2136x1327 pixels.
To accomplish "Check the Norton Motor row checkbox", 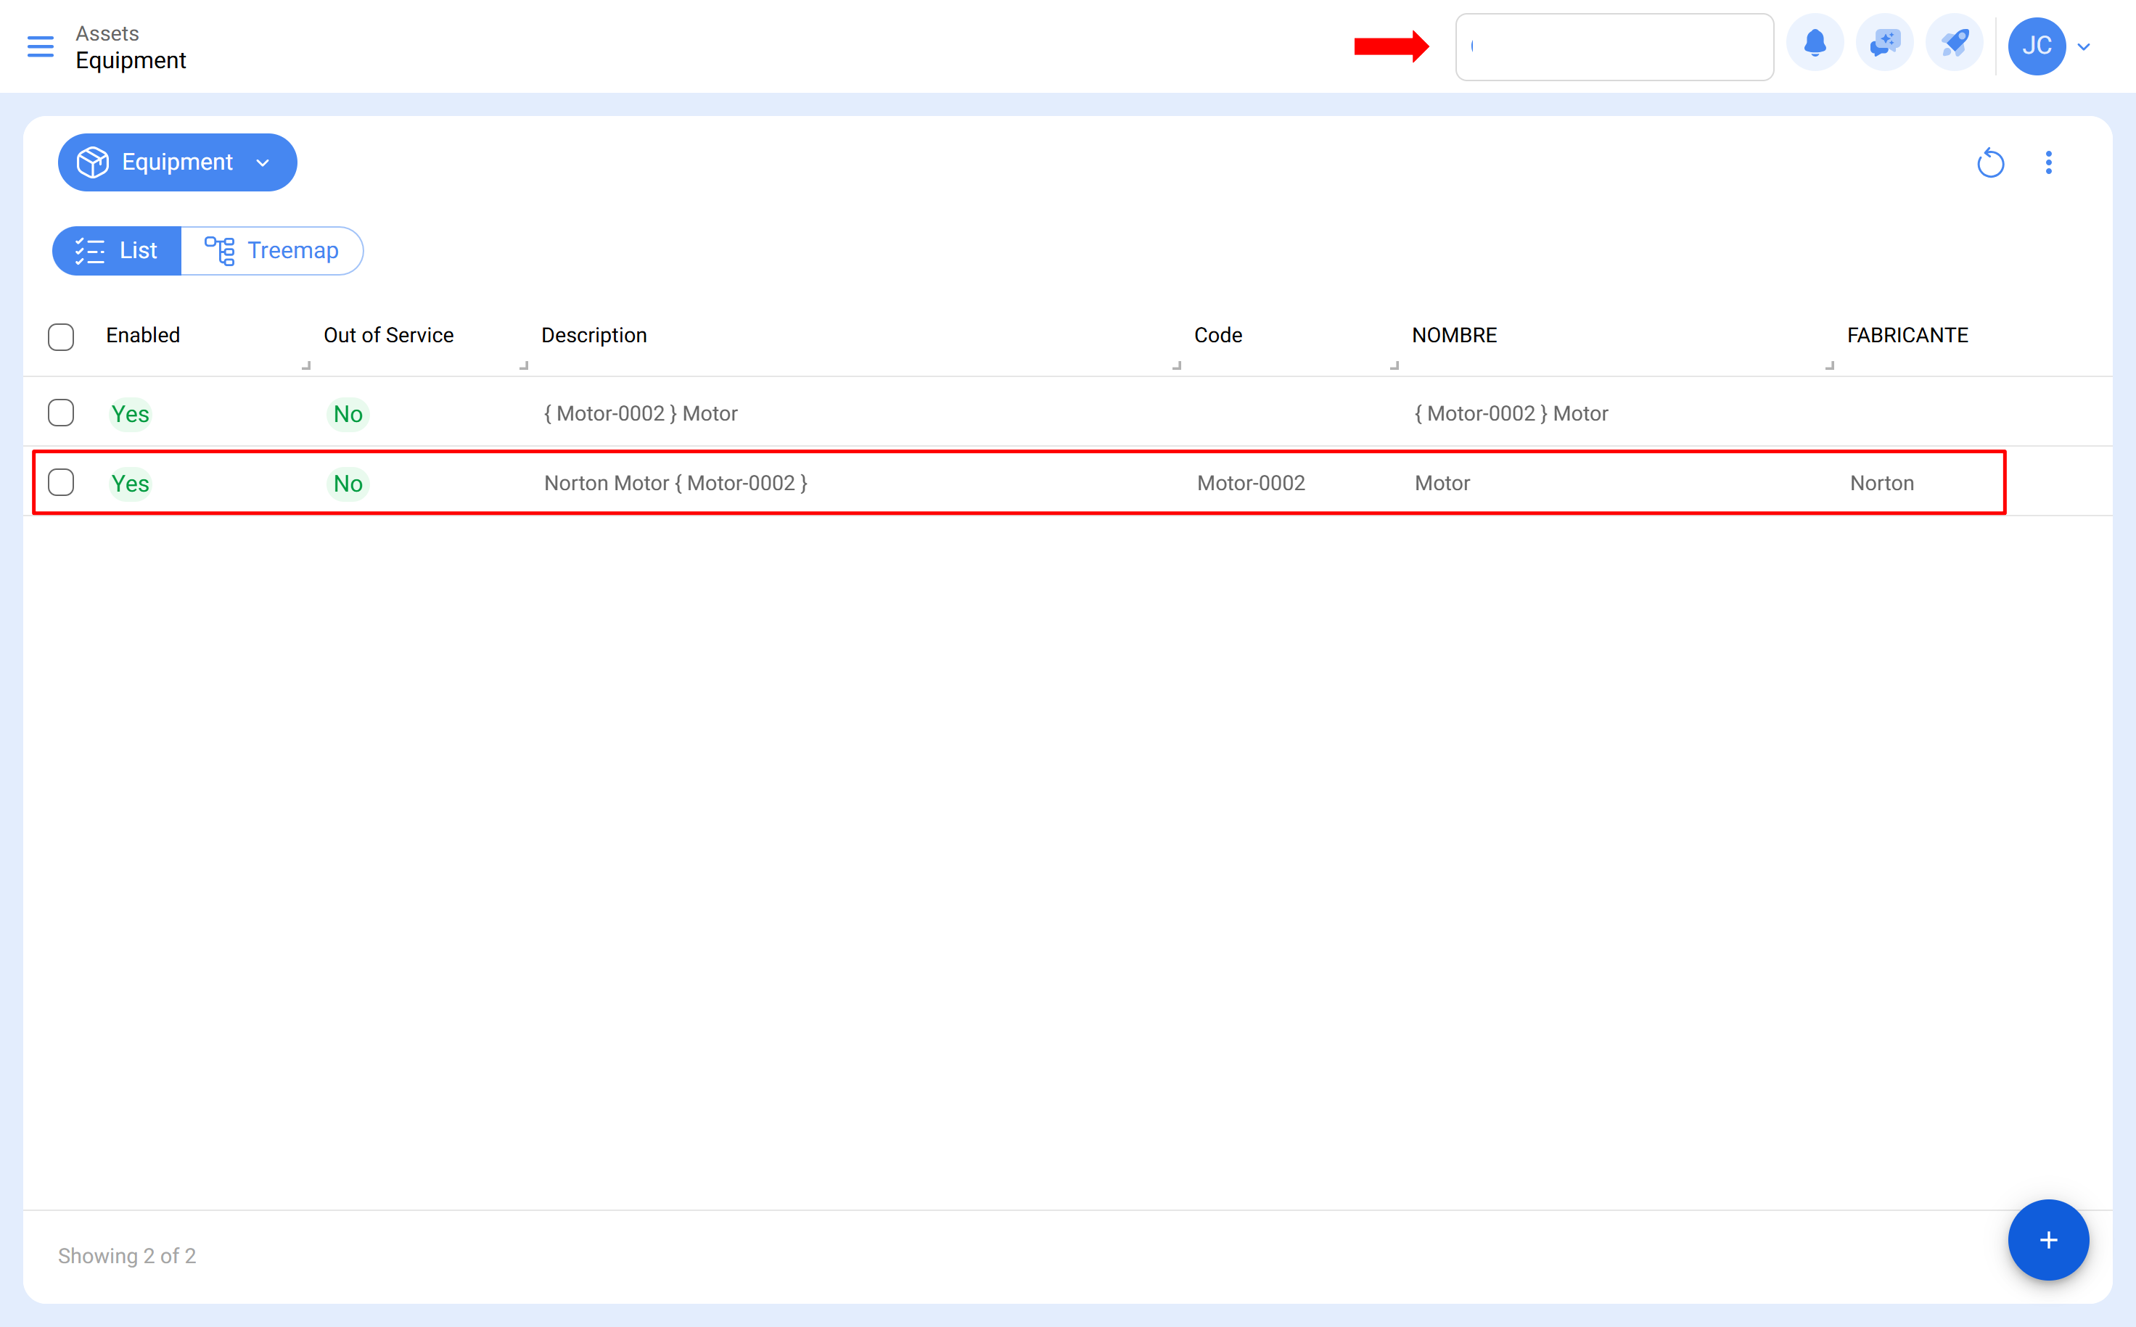I will coord(60,481).
